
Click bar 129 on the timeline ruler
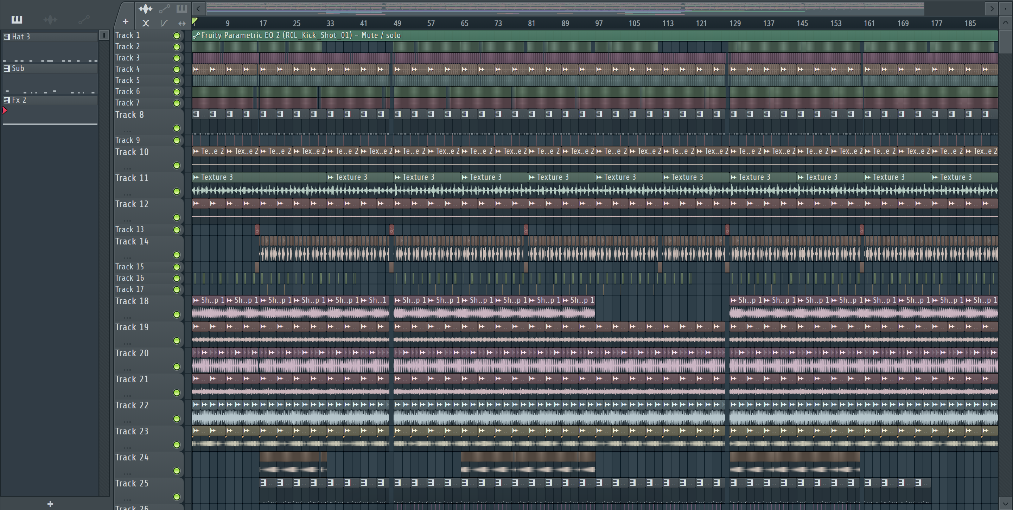click(735, 23)
